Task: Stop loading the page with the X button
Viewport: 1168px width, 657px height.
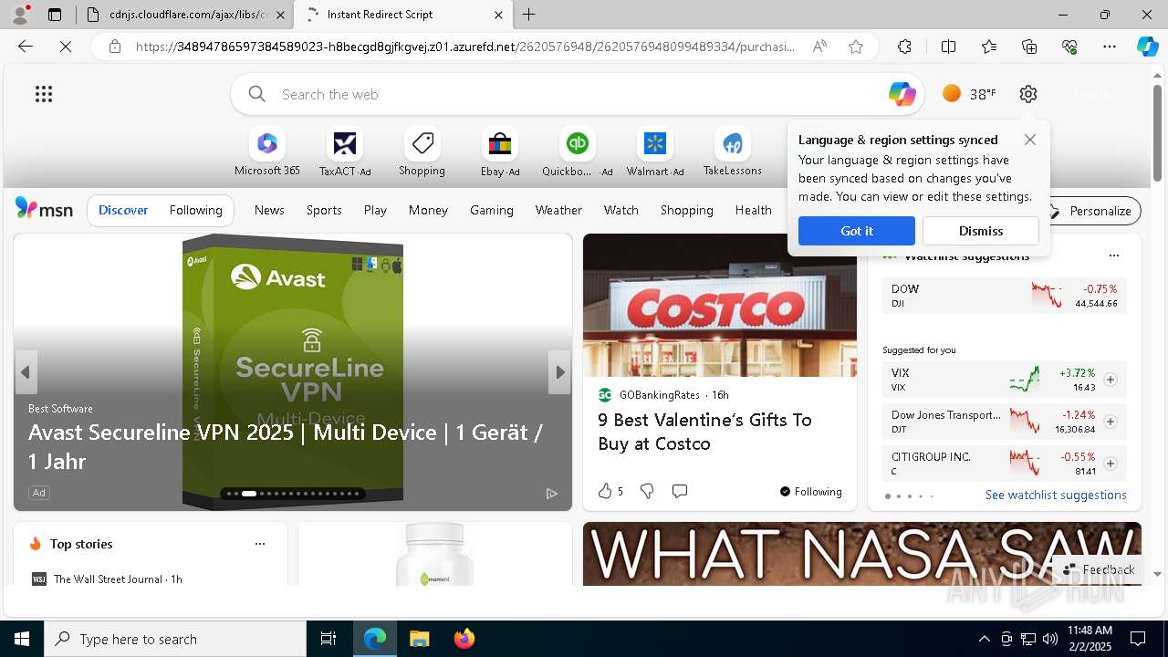Action: tap(66, 47)
